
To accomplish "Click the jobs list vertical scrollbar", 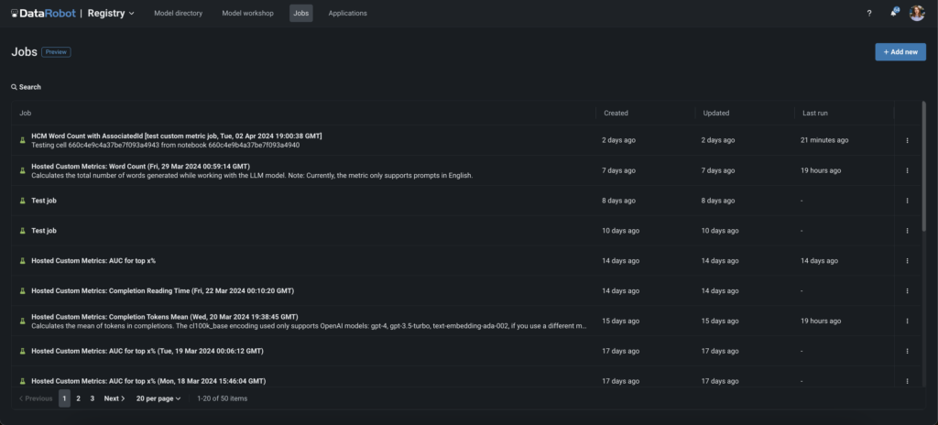I will tap(924, 165).
